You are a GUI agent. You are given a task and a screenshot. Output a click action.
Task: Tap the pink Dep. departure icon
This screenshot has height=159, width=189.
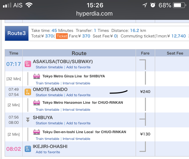pyautogui.click(x=28, y=64)
